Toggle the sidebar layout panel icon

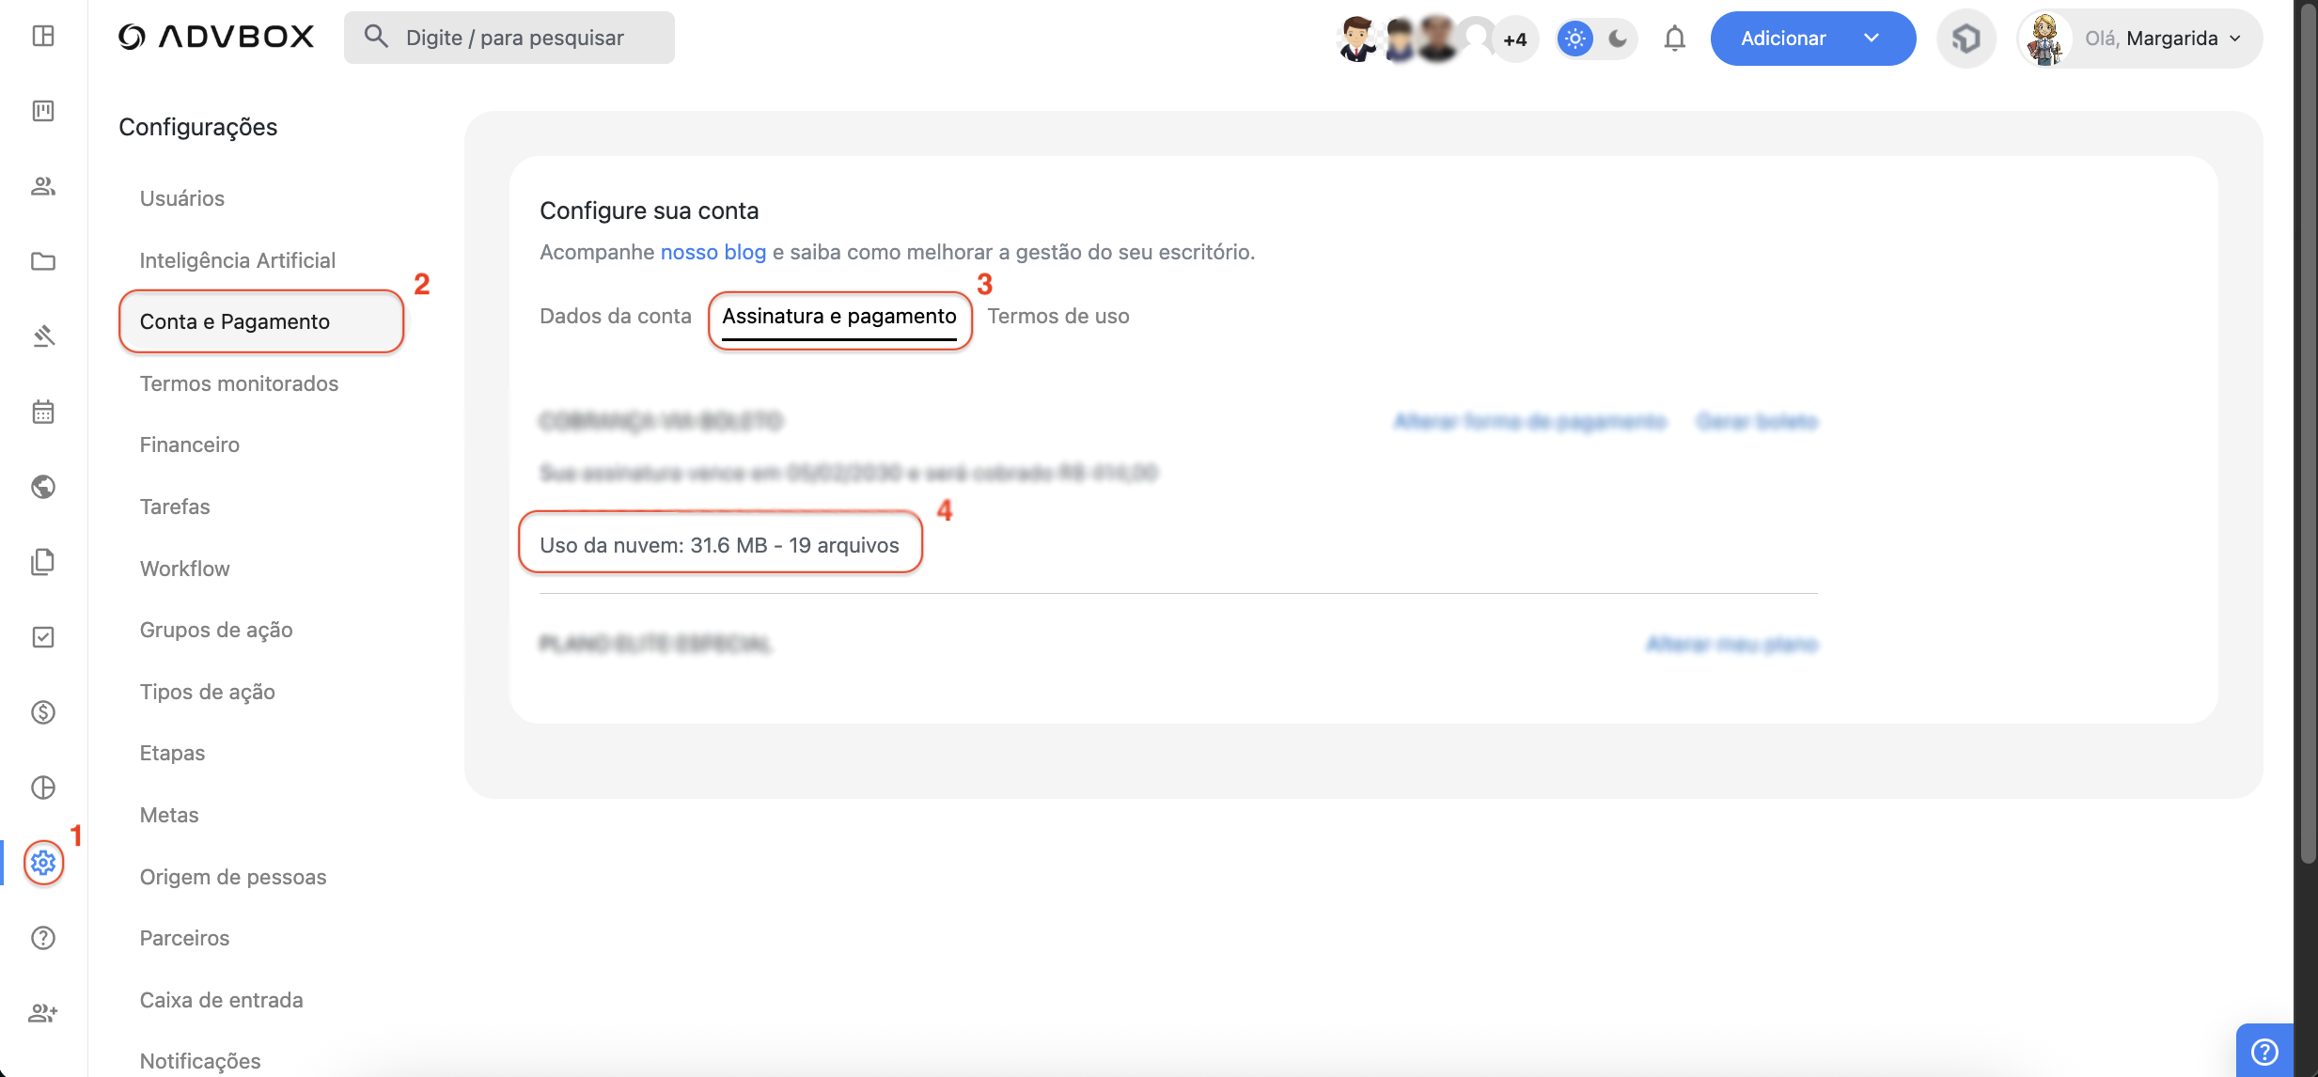(x=43, y=36)
